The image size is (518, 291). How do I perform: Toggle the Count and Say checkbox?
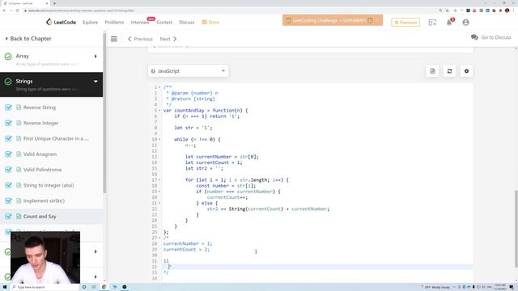point(8,217)
